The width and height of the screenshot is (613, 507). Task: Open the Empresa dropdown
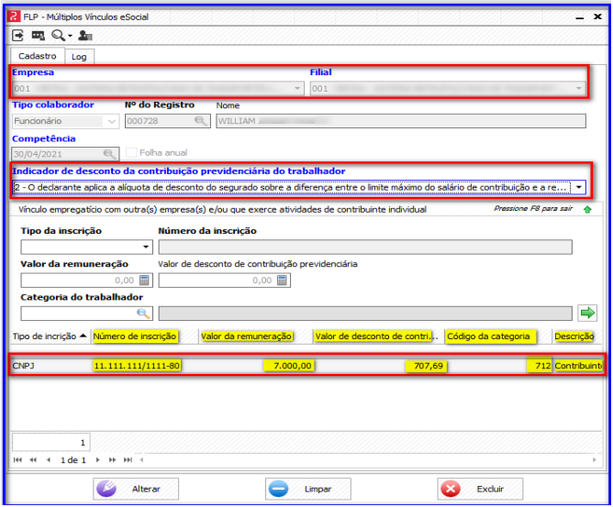tap(298, 89)
